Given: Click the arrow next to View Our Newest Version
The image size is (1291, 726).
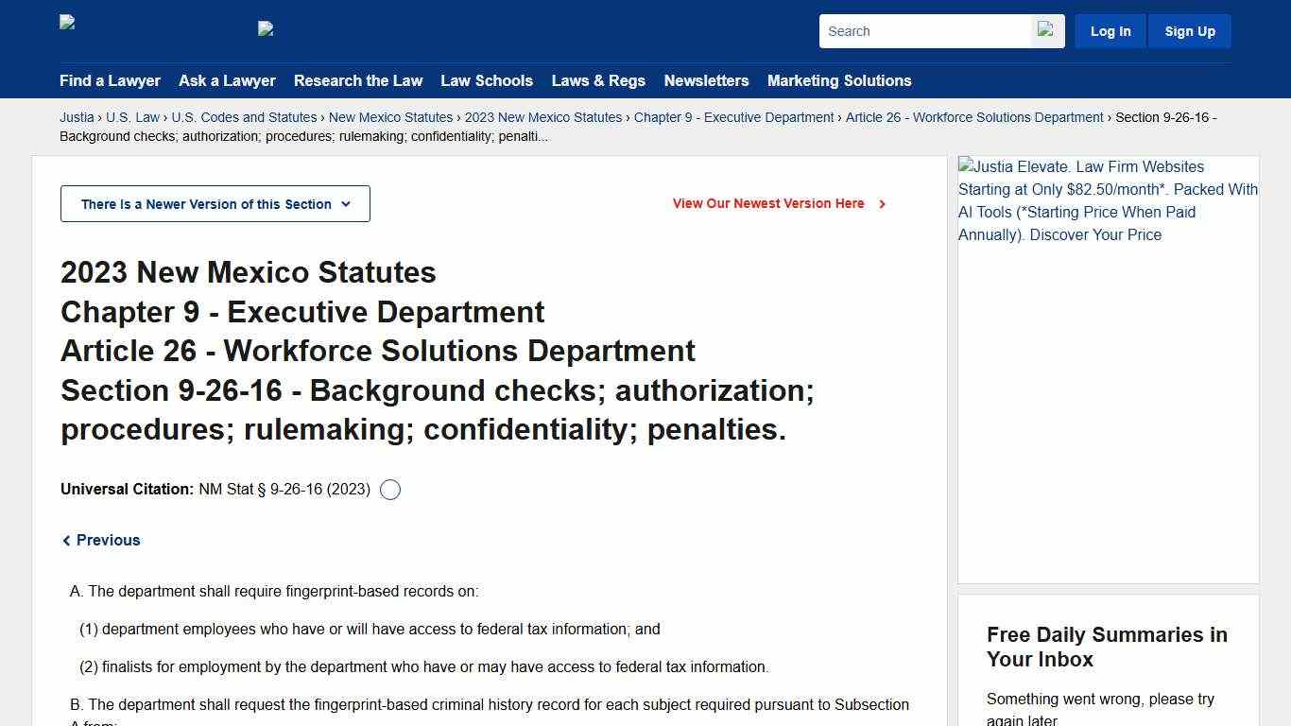Looking at the screenshot, I should click(881, 203).
